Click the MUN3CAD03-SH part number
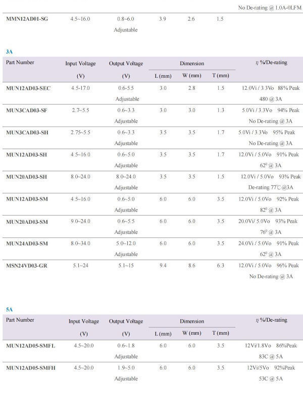303x404 pixels. click(x=26, y=132)
